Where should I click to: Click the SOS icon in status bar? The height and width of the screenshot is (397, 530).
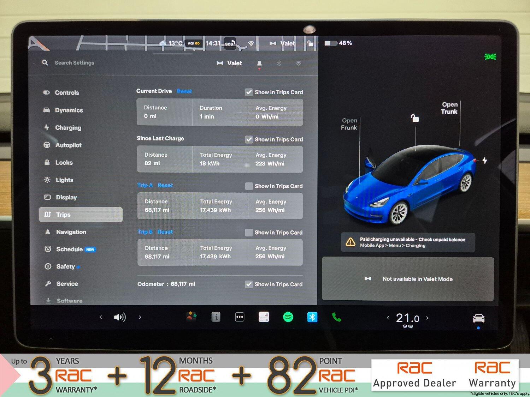click(x=230, y=43)
